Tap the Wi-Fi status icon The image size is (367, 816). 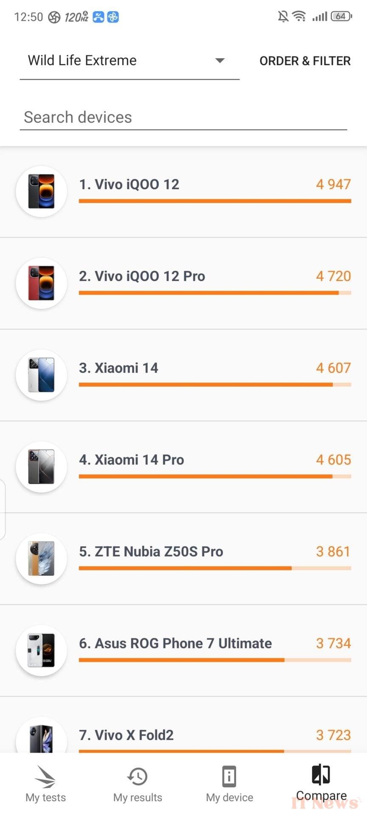click(299, 17)
